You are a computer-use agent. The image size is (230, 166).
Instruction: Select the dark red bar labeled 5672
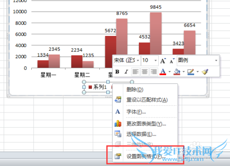pyautogui.click(x=110, y=52)
